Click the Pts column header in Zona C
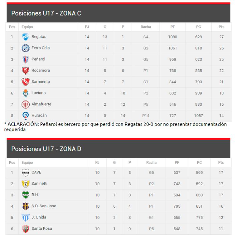The image size is (237, 235). (x=221, y=27)
